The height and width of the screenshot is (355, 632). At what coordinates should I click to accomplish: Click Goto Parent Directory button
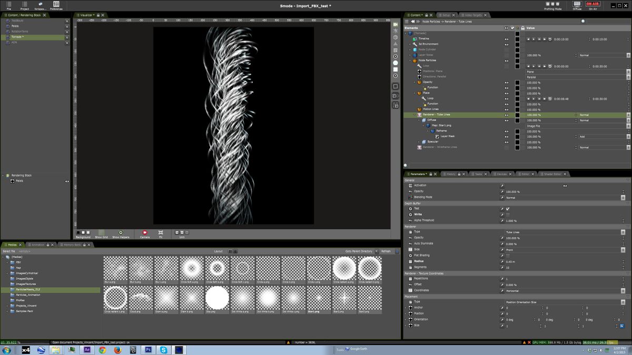[359, 251]
